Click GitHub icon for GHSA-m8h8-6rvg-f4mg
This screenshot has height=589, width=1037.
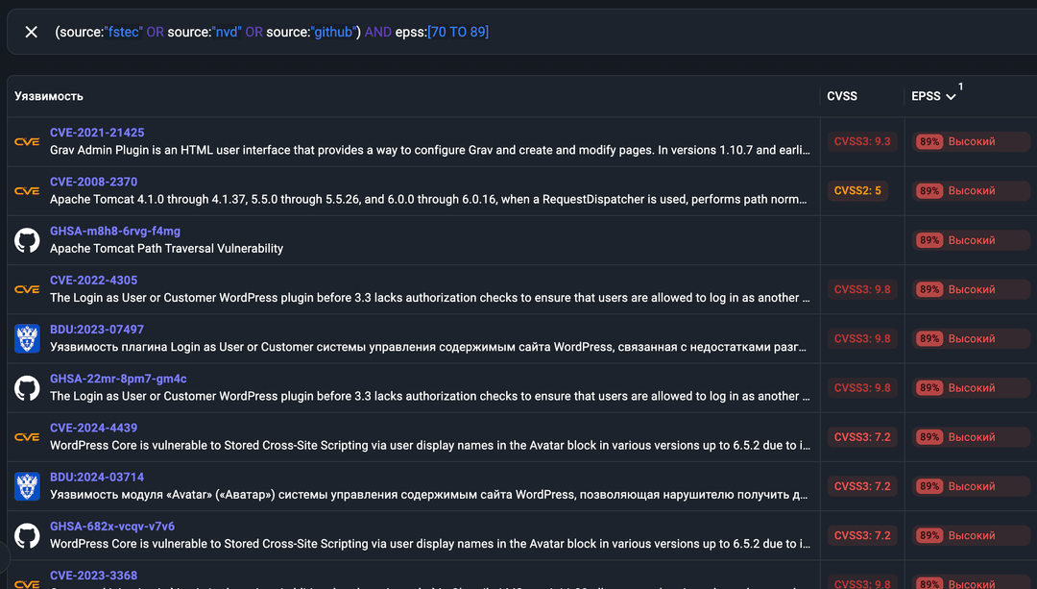coord(27,240)
